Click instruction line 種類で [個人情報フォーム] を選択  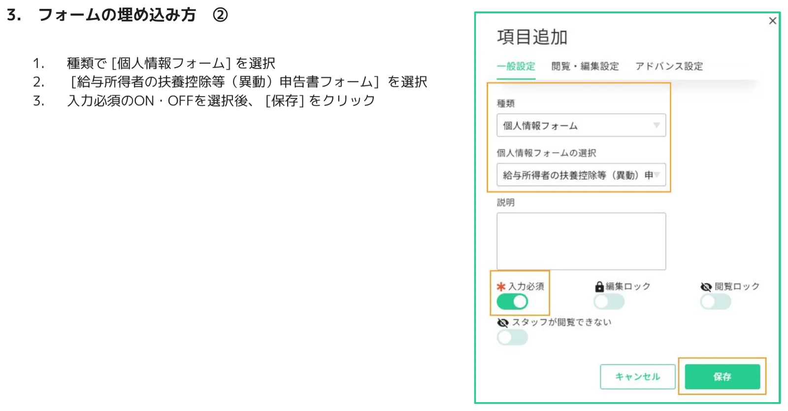171,64
